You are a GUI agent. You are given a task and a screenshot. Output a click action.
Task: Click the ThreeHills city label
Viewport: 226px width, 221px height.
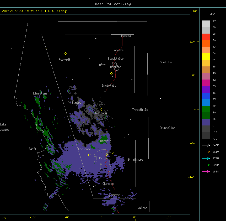[x=140, y=110]
